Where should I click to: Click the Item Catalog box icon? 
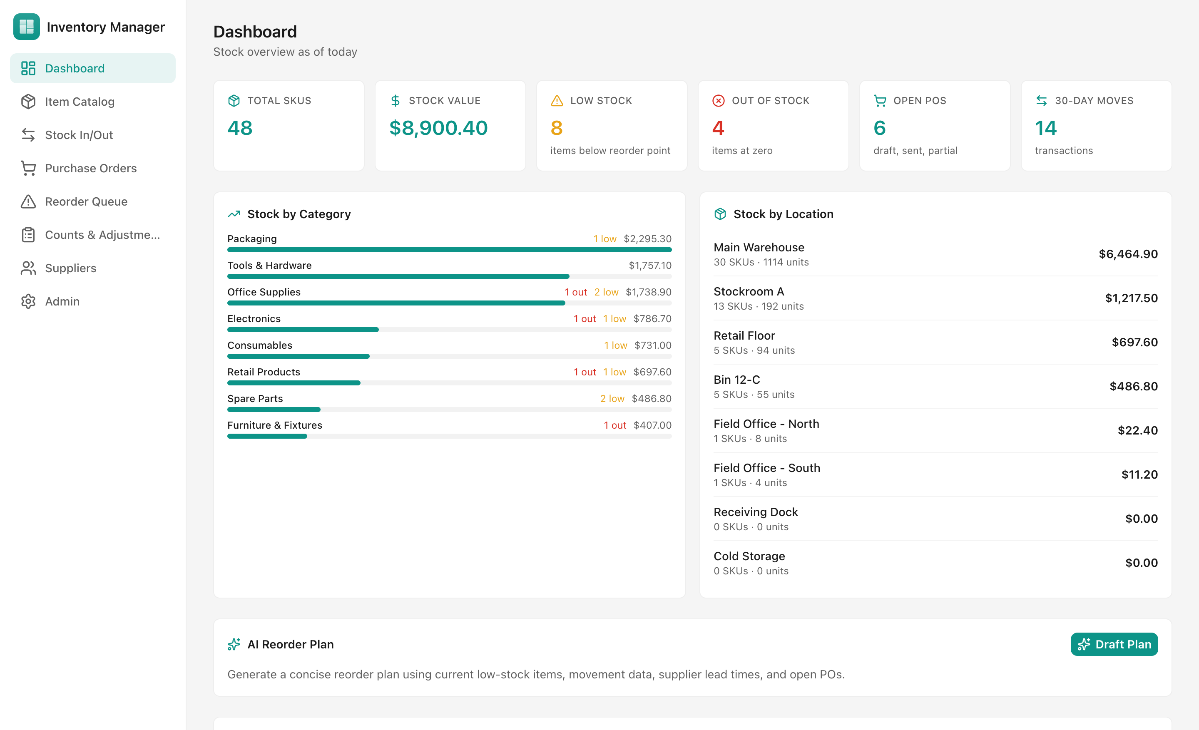point(28,102)
